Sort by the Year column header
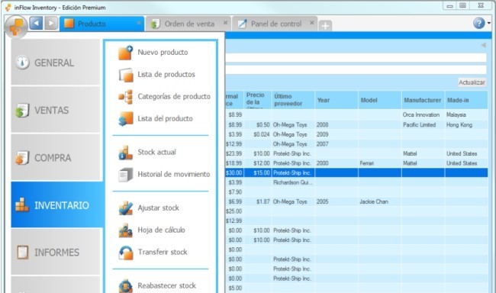 coord(337,100)
